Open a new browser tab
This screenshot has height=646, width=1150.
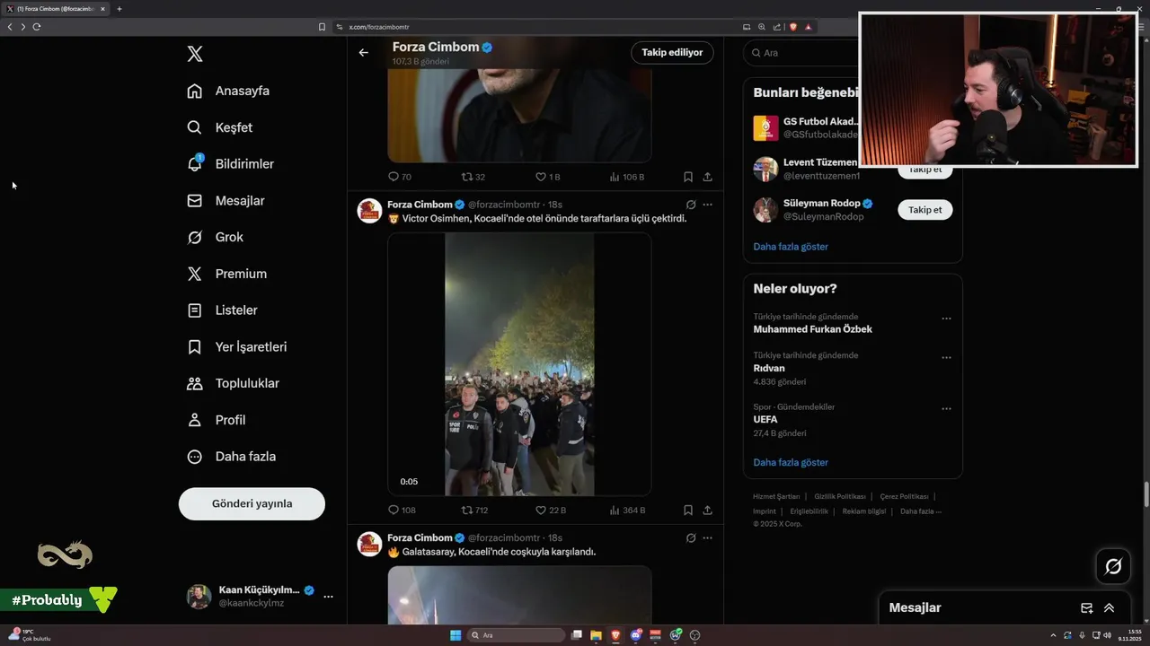pos(119,9)
